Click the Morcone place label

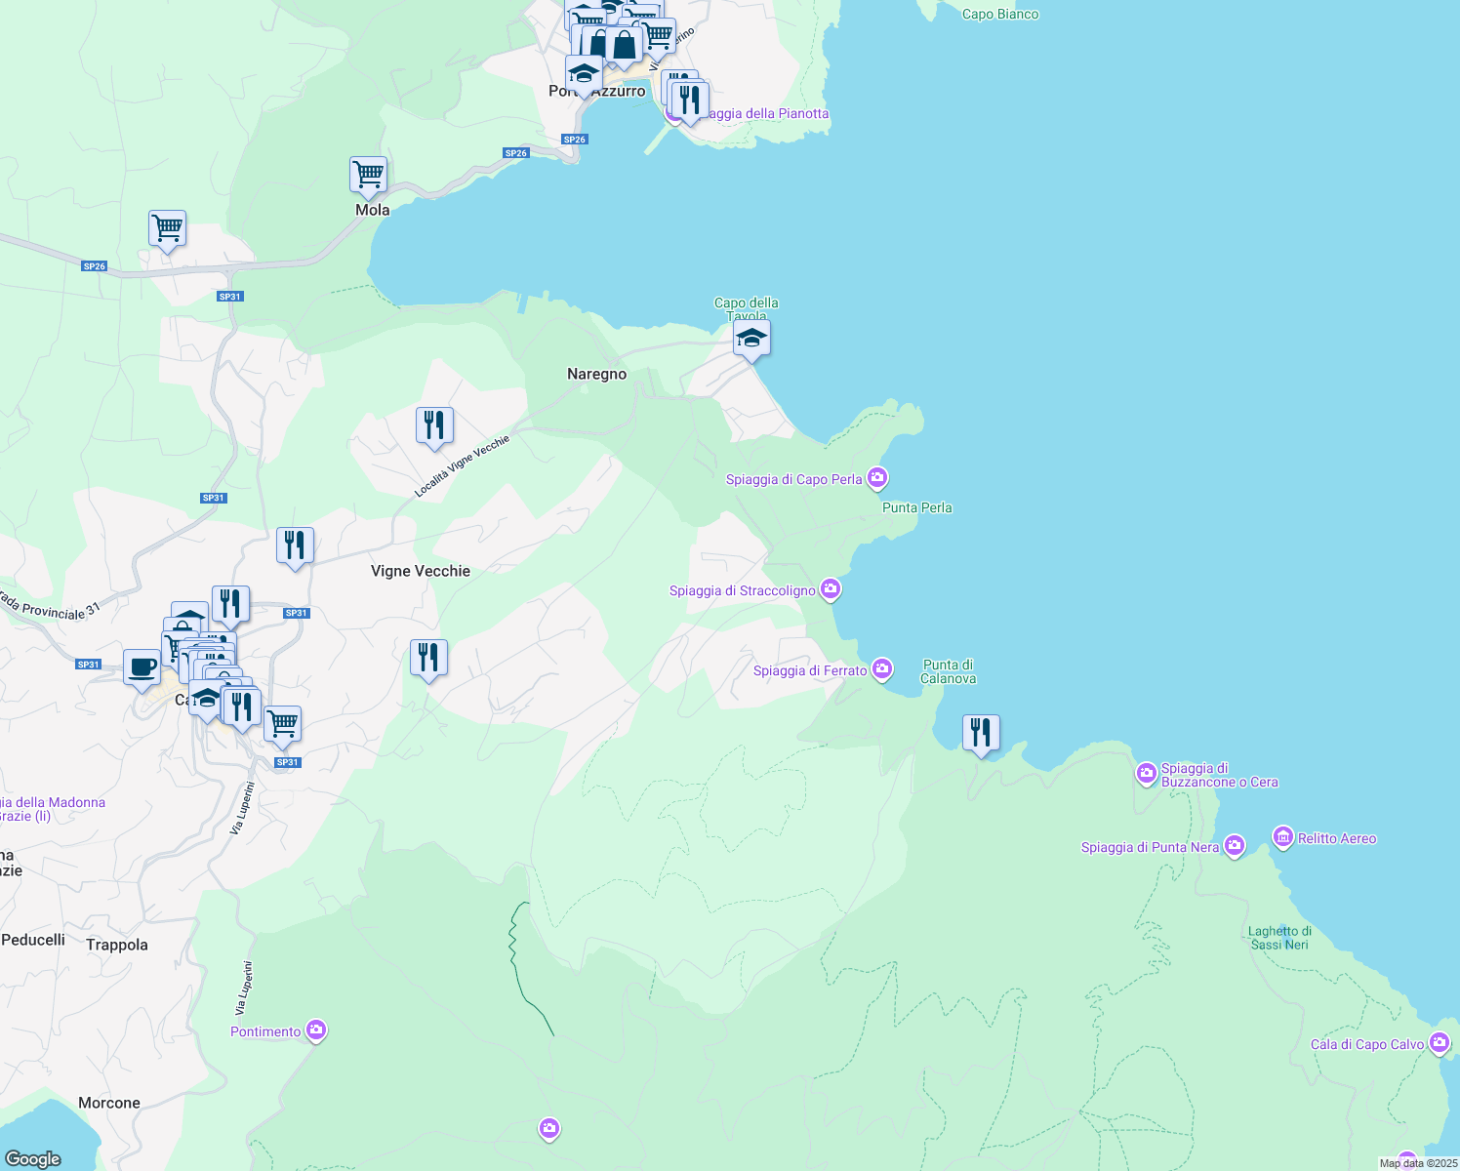(x=109, y=1103)
